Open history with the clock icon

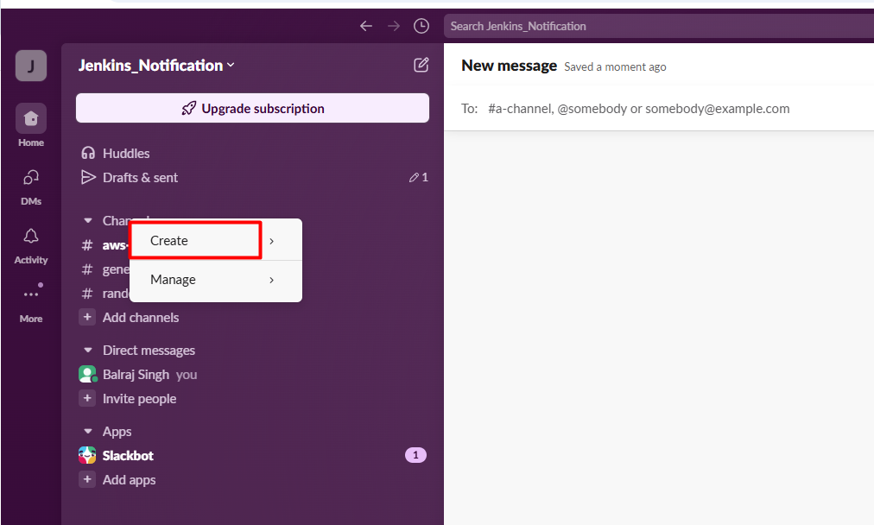421,26
